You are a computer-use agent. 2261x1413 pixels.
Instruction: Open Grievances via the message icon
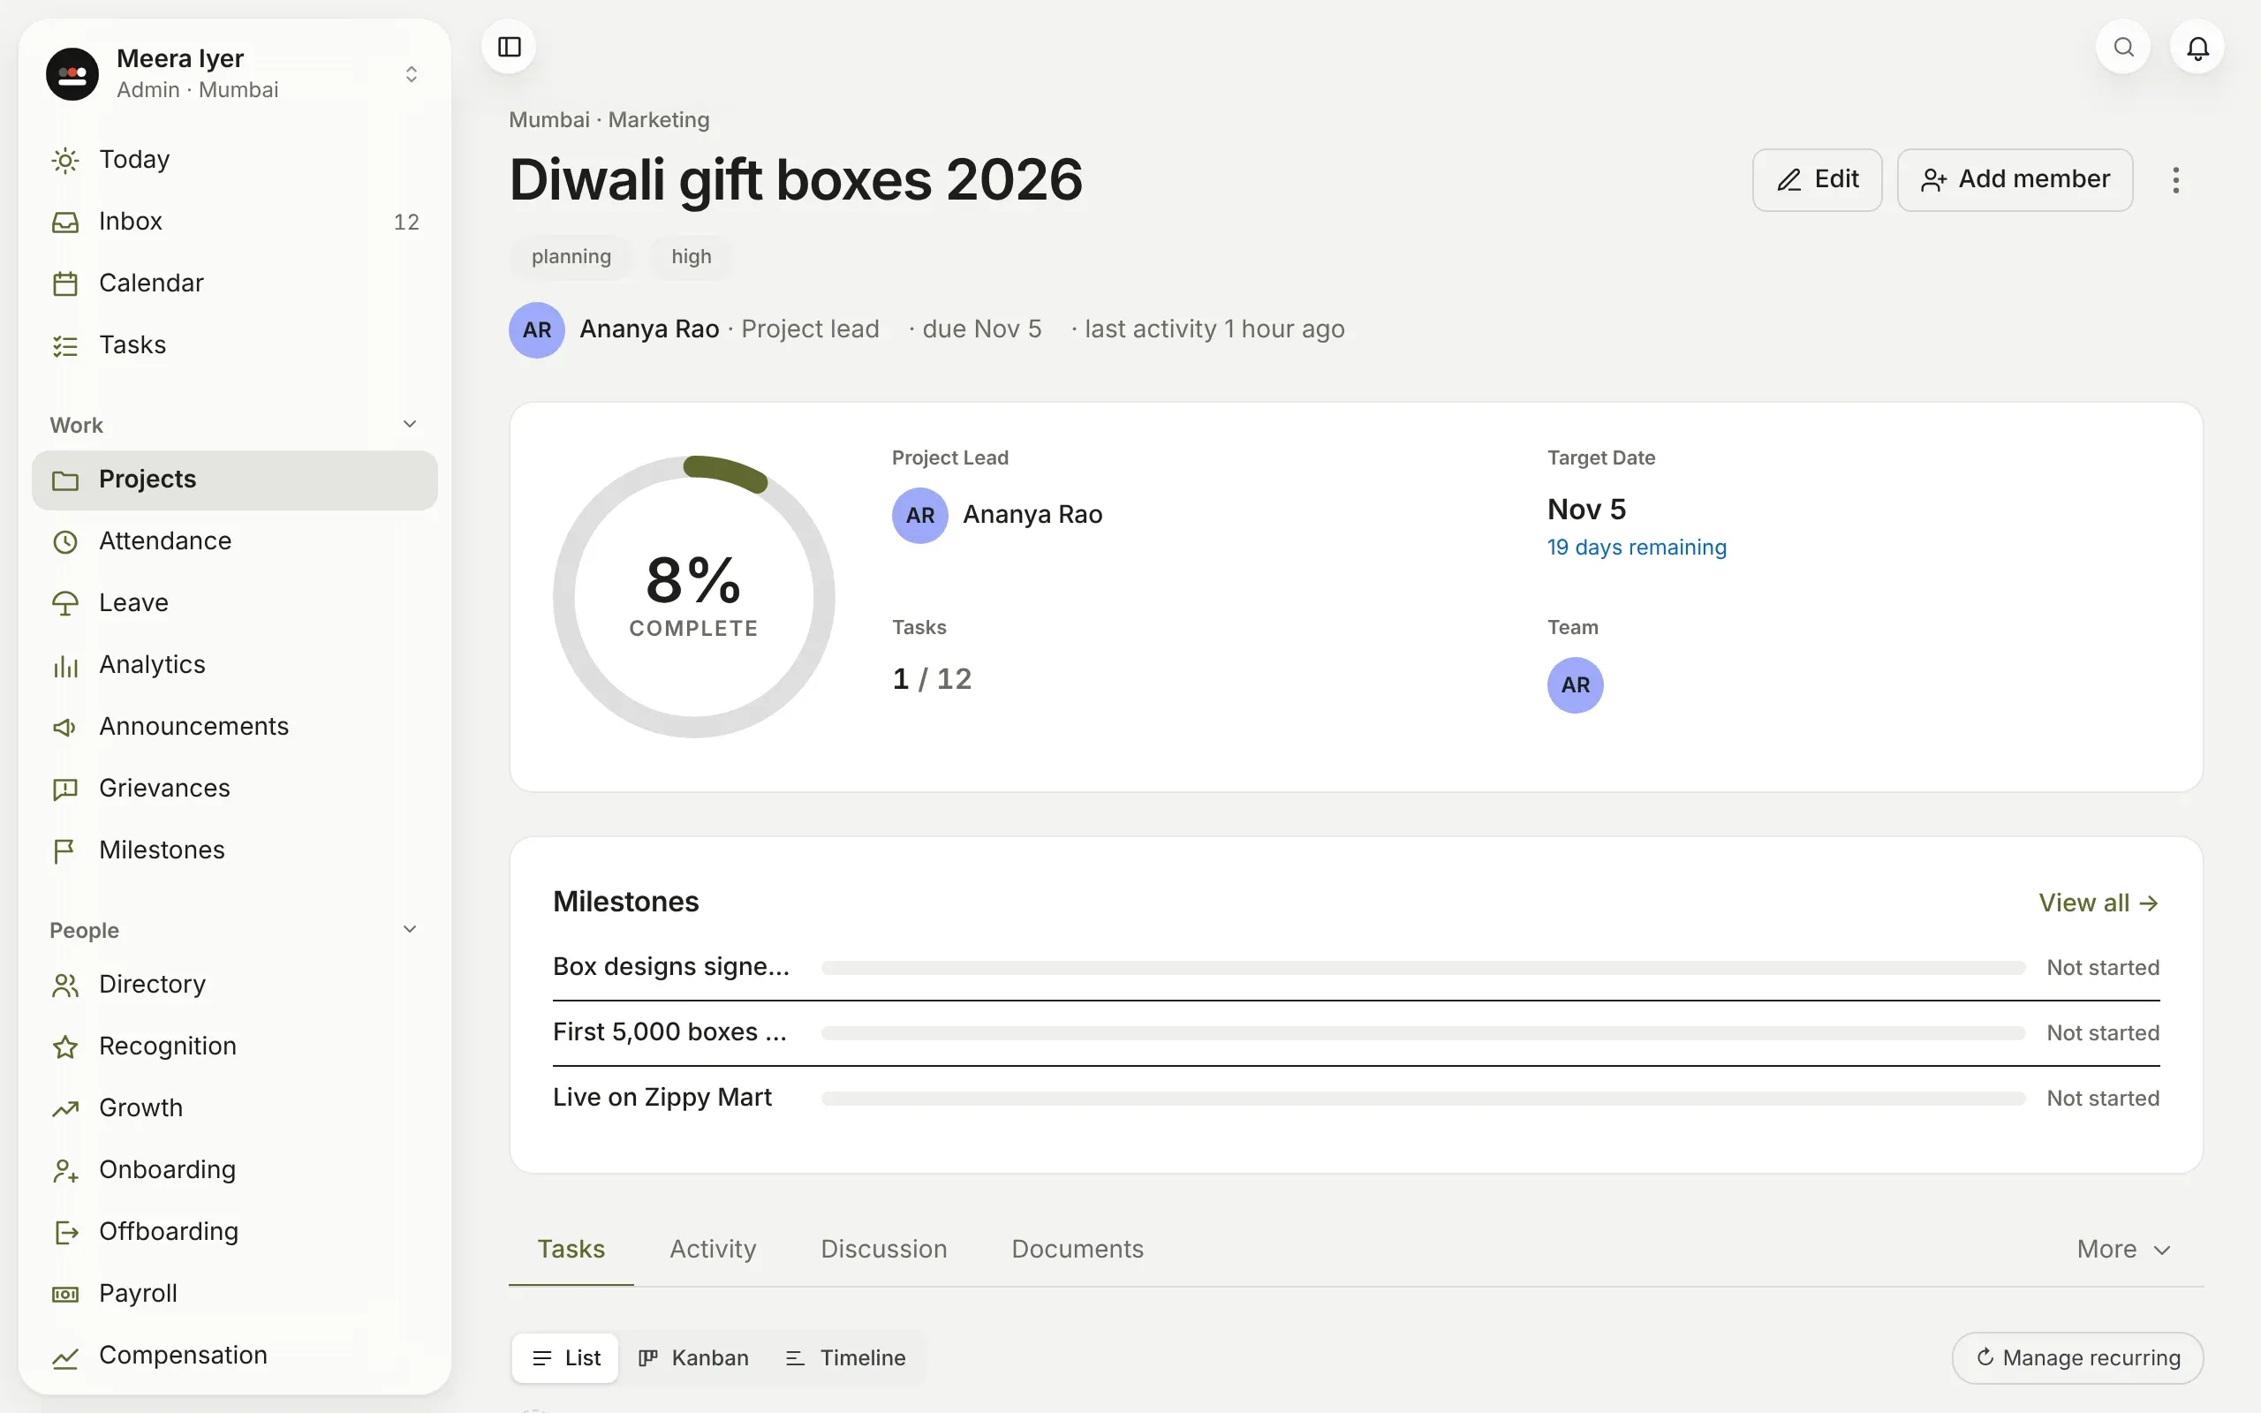pyautogui.click(x=65, y=789)
